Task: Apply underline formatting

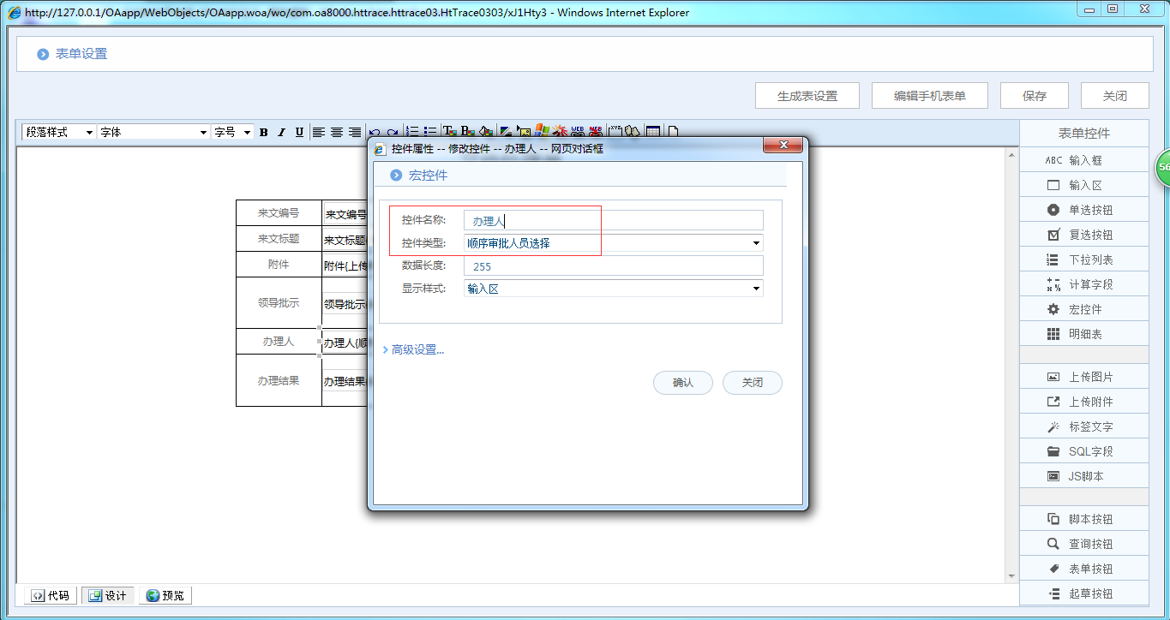Action: pos(299,132)
